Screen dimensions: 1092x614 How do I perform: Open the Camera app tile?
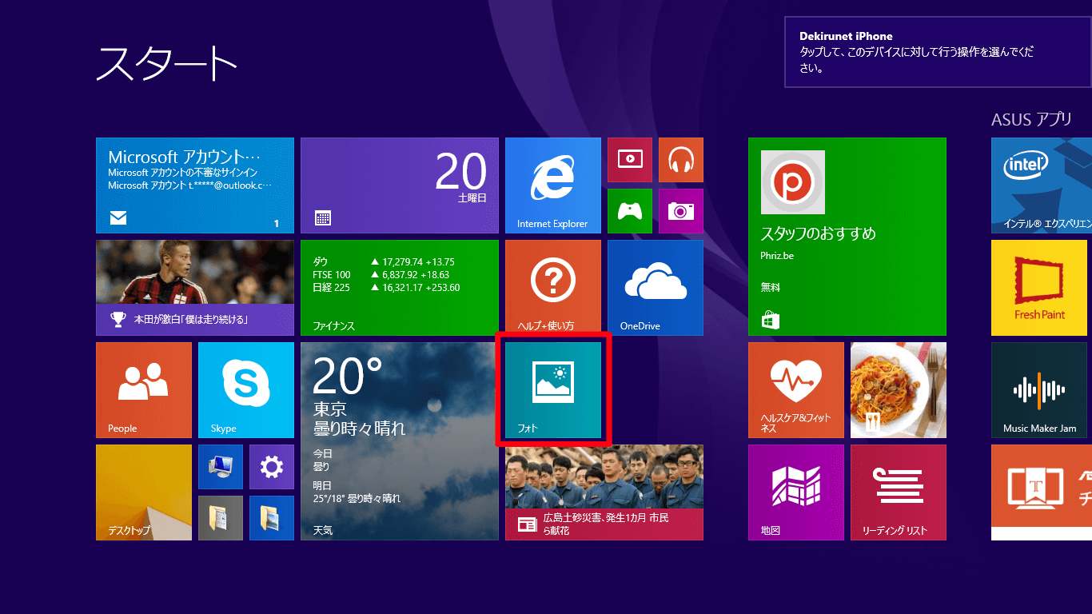pos(681,211)
